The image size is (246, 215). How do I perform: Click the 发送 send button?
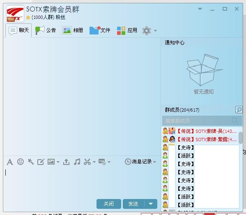point(133,204)
